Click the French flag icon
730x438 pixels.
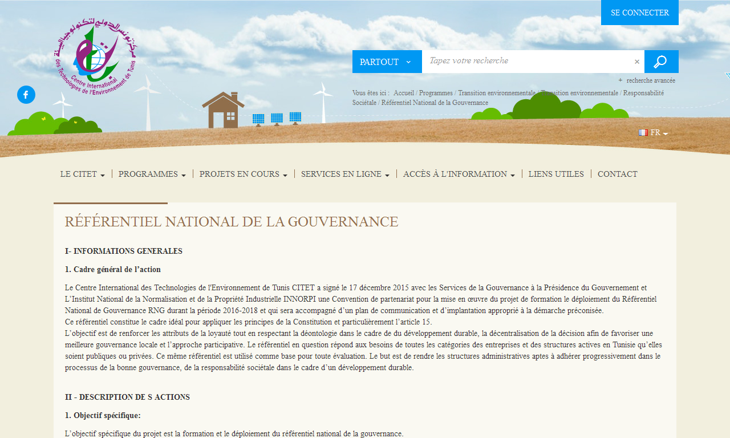(x=643, y=132)
